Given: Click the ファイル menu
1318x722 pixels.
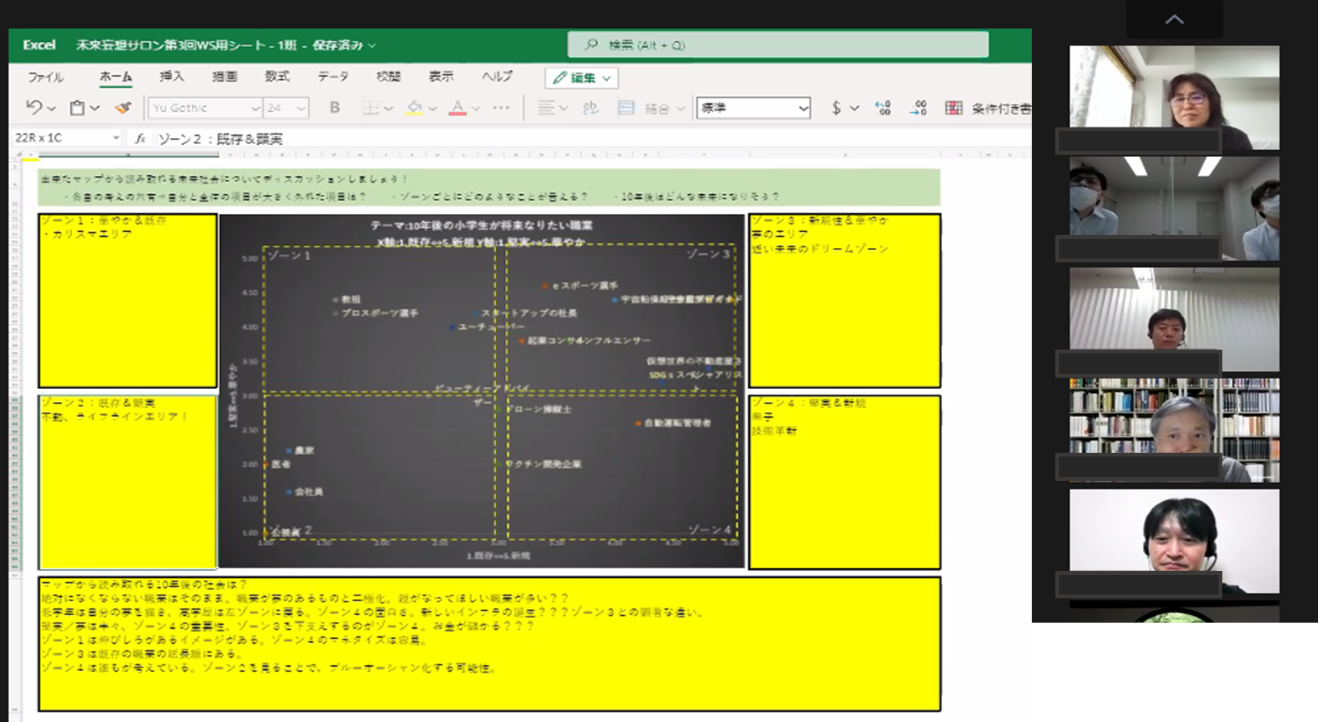Looking at the screenshot, I should click(x=45, y=76).
